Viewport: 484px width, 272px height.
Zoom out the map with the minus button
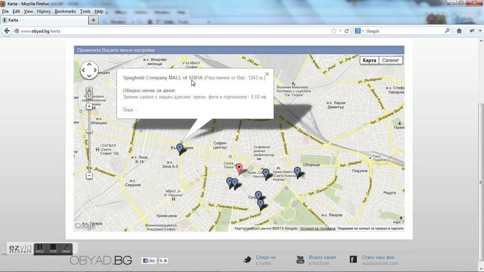(x=89, y=176)
